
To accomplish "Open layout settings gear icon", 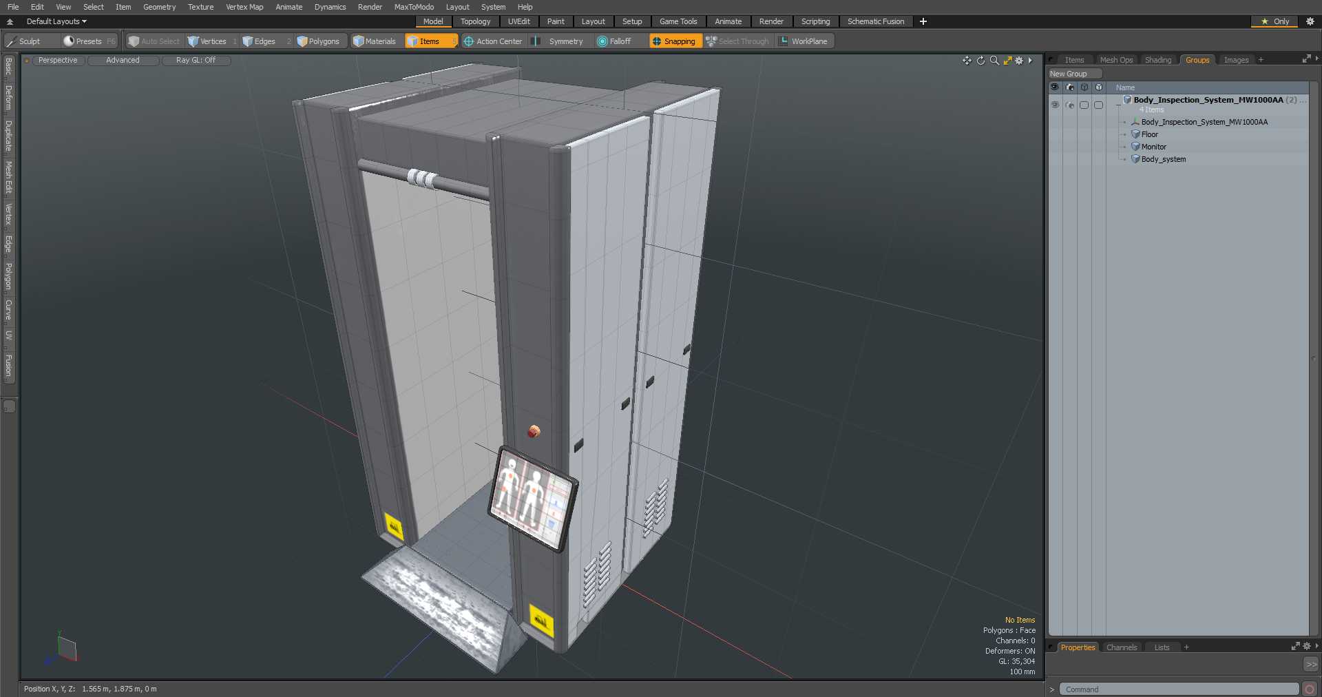I will pos(1310,21).
